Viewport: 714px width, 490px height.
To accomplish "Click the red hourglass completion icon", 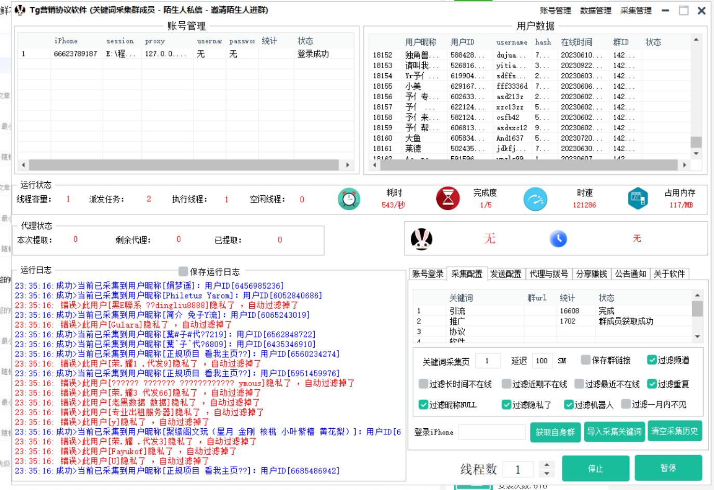I will [448, 199].
